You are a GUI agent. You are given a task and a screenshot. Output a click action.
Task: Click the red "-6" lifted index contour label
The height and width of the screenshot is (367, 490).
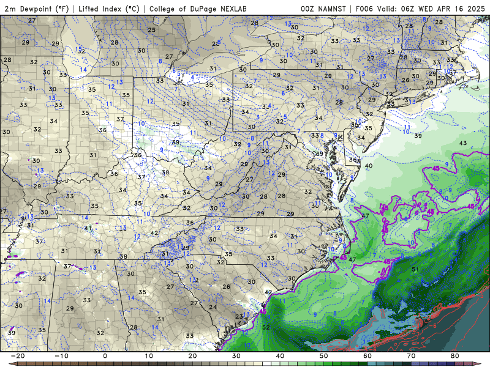click(434, 325)
